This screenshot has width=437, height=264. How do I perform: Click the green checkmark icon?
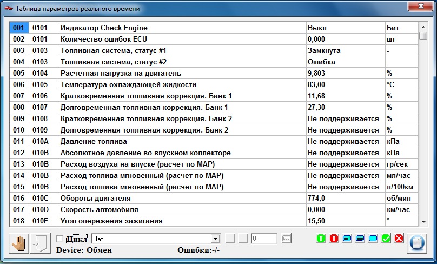386,239
